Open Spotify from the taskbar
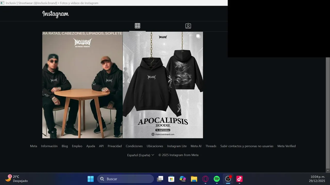 click(217, 179)
